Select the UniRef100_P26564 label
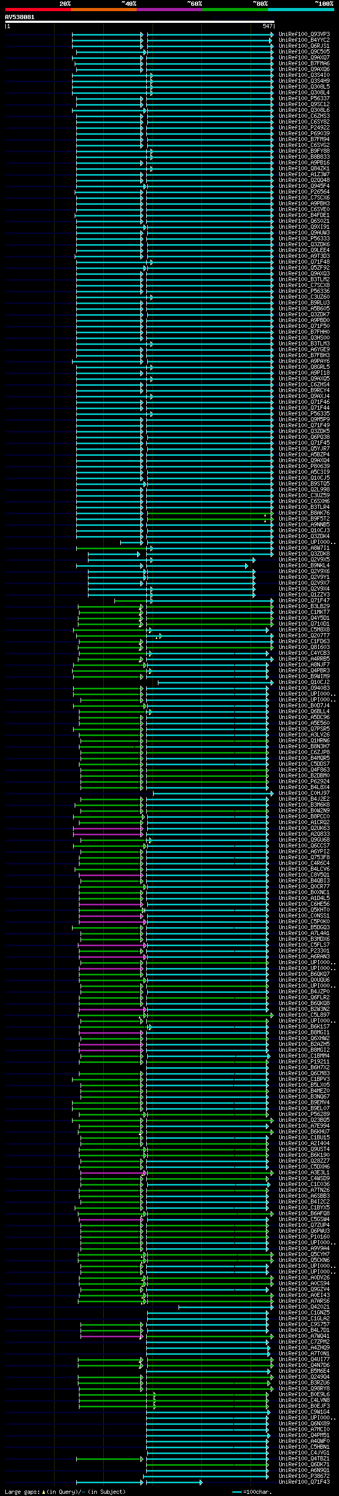This screenshot has height=1496, width=339. coord(304,192)
